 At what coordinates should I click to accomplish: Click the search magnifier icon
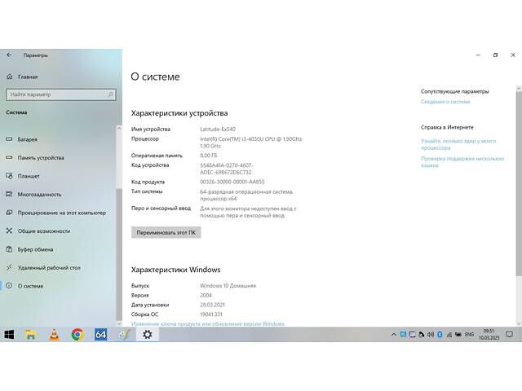point(111,94)
